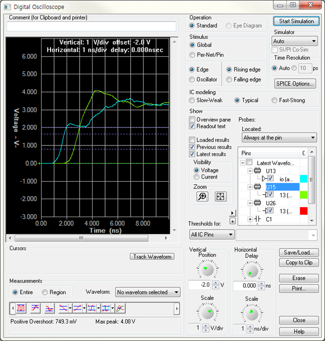Click the magnifier zoom-in button
325x341 pixels.
(x=202, y=197)
